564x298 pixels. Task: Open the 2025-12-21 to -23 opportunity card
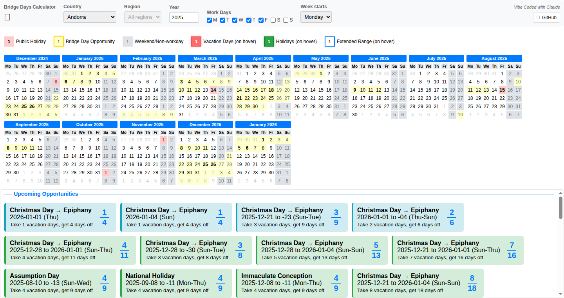click(x=292, y=217)
